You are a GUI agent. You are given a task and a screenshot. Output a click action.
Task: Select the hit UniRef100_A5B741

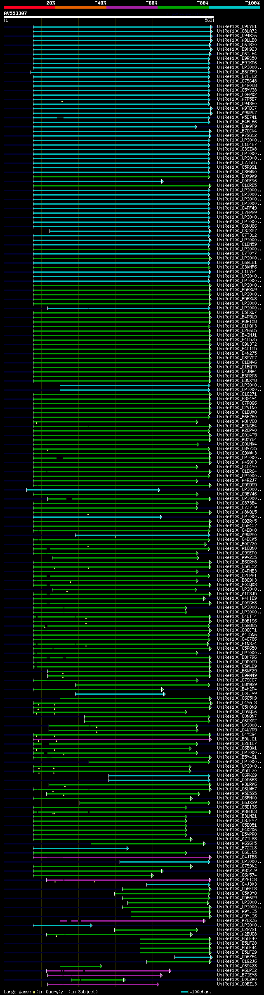[237, 118]
